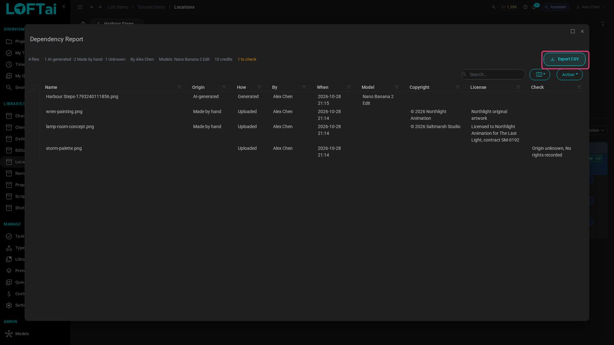Image resolution: width=614 pixels, height=345 pixels.
Task: Click the 1,280 credits badge
Action: click(x=508, y=7)
